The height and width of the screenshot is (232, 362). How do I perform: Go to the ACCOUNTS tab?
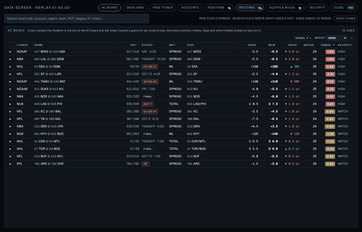[x=190, y=8]
